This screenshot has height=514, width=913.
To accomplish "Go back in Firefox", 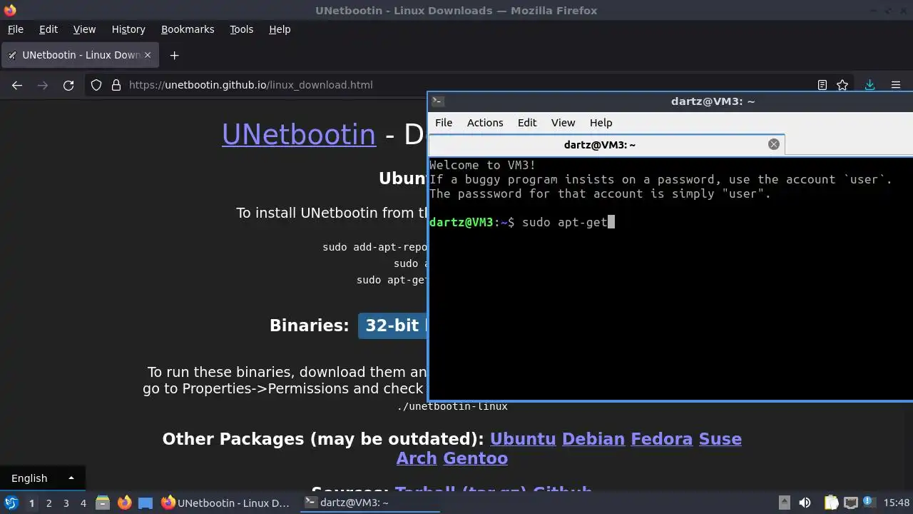I will point(17,85).
